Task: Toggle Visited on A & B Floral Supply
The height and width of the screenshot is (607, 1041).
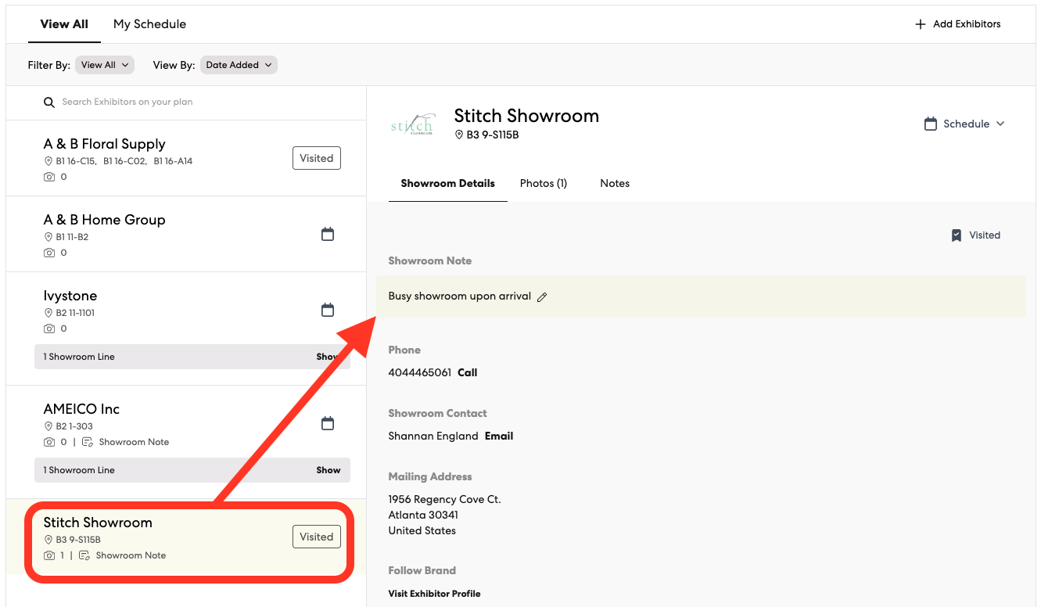Action: point(317,158)
